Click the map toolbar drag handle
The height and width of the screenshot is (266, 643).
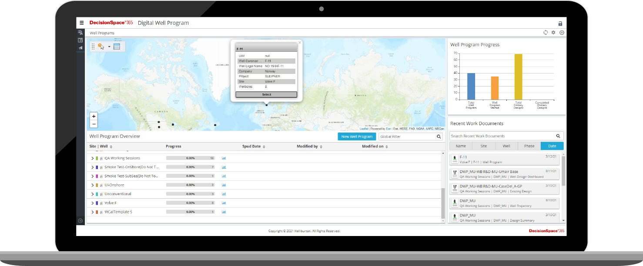point(93,47)
